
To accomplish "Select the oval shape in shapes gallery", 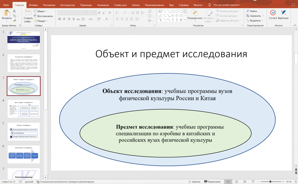I will [x=177, y=11].
